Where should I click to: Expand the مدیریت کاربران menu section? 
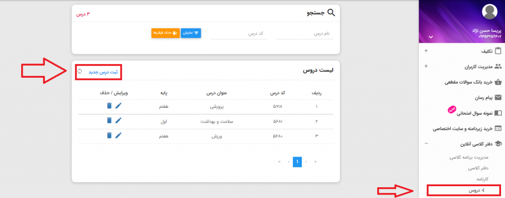tap(426, 66)
